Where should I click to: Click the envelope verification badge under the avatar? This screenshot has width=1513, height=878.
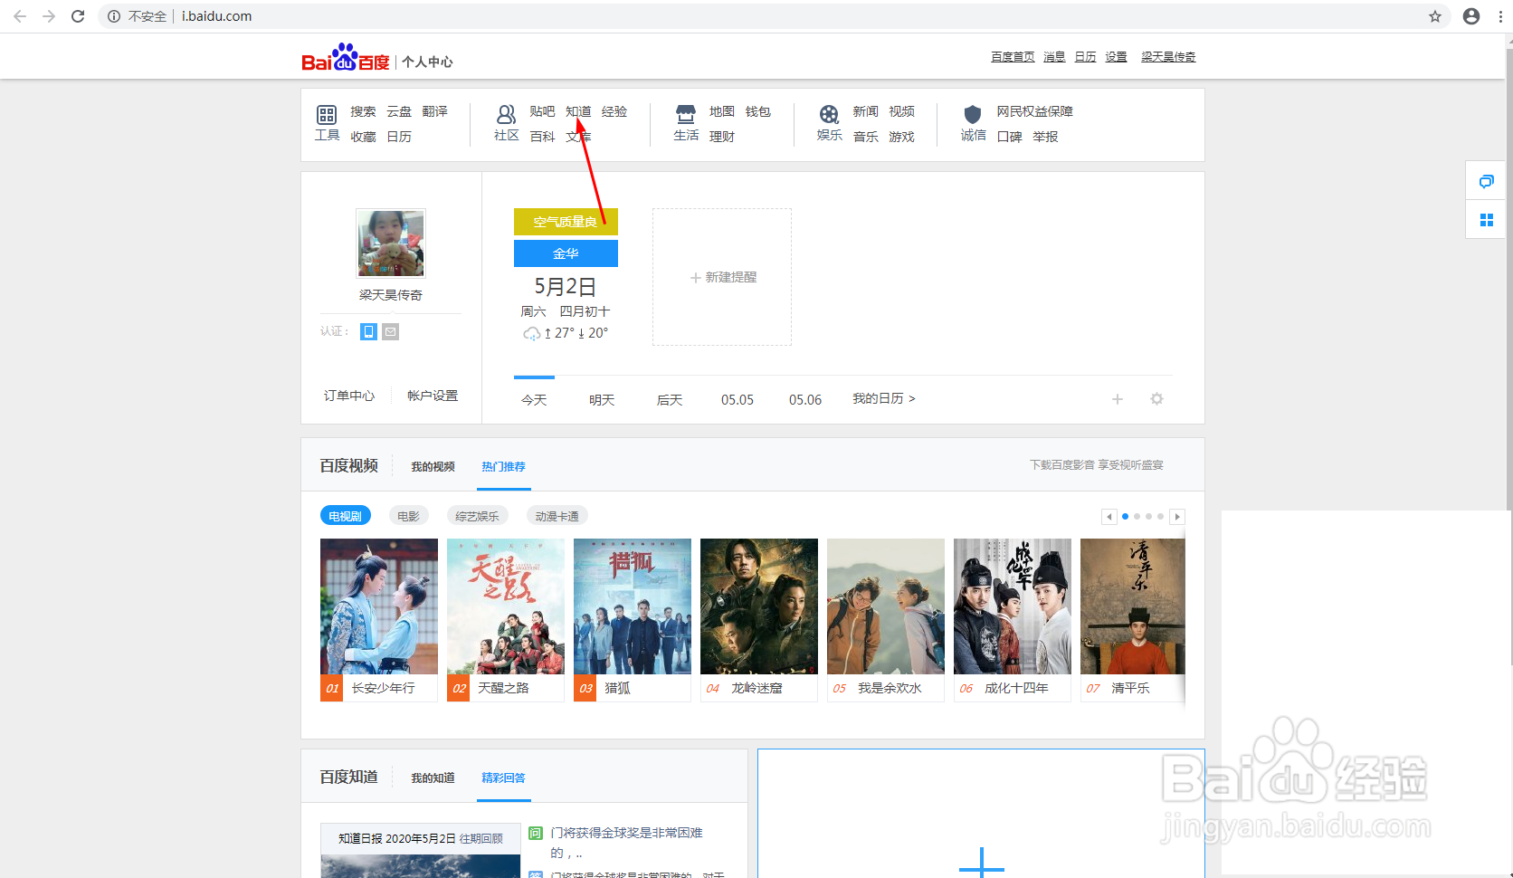click(389, 331)
